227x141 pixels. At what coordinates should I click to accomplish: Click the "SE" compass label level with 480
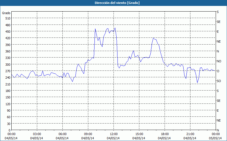point(218,22)
